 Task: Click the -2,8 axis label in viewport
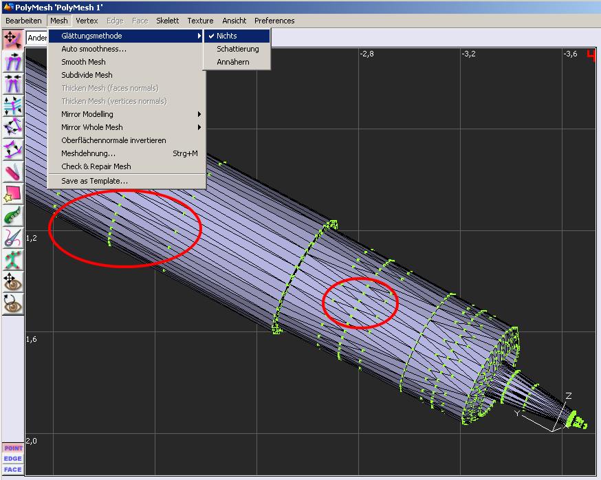pyautogui.click(x=367, y=54)
